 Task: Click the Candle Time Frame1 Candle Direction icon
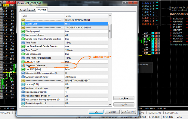(23, 39)
